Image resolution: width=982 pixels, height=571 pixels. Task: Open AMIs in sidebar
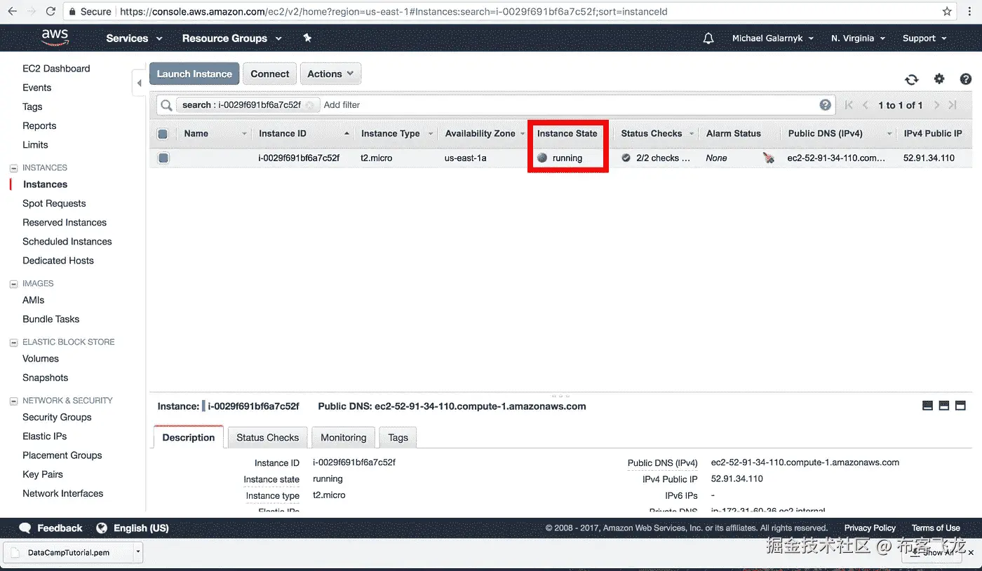pyautogui.click(x=34, y=300)
